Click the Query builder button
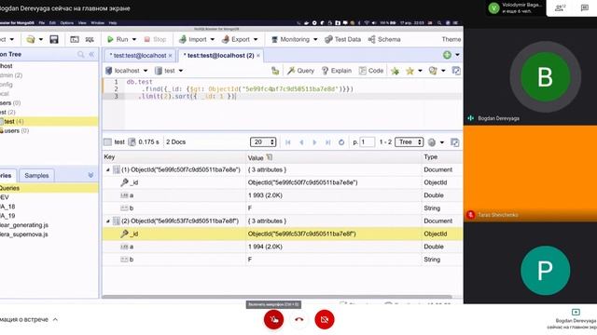This screenshot has height=335, width=597. tap(300, 71)
